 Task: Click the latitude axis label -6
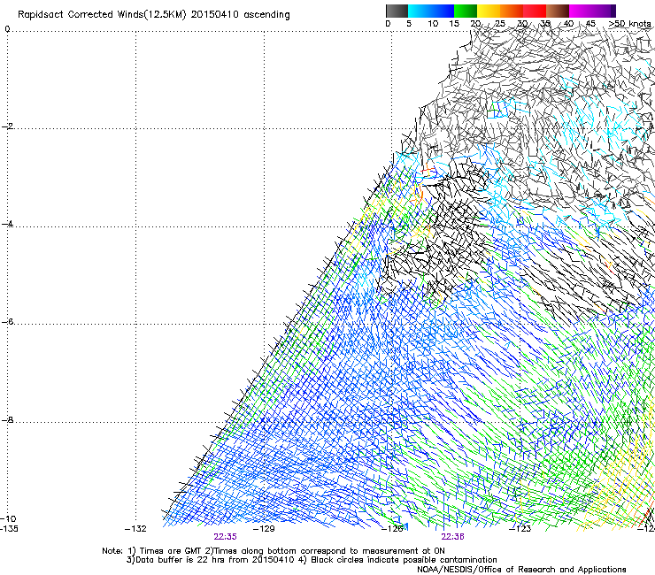click(x=7, y=321)
